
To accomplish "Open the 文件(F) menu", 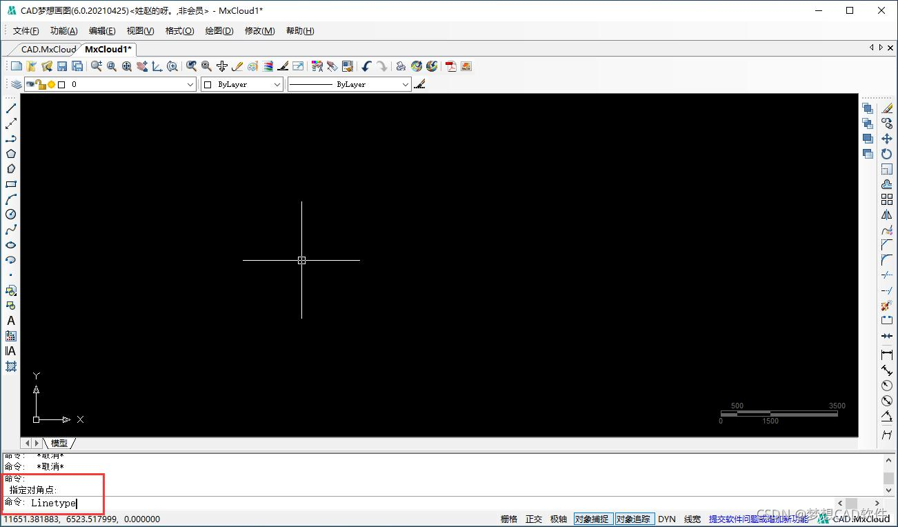I will coord(26,31).
